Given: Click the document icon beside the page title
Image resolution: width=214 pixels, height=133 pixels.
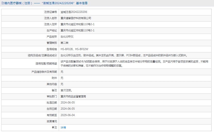Looking at the screenshot, I should click(x=2, y=3).
